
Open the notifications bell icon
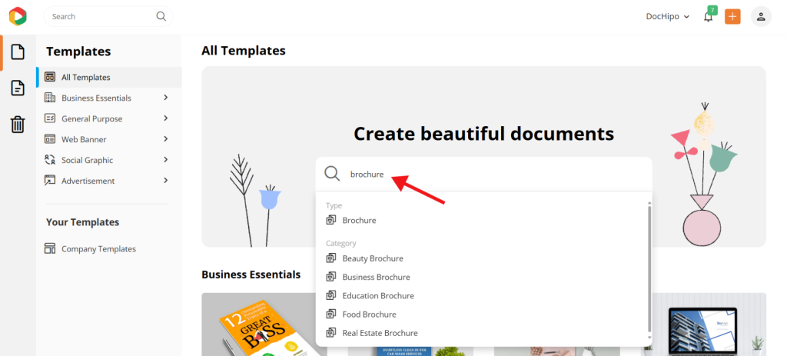pos(708,17)
